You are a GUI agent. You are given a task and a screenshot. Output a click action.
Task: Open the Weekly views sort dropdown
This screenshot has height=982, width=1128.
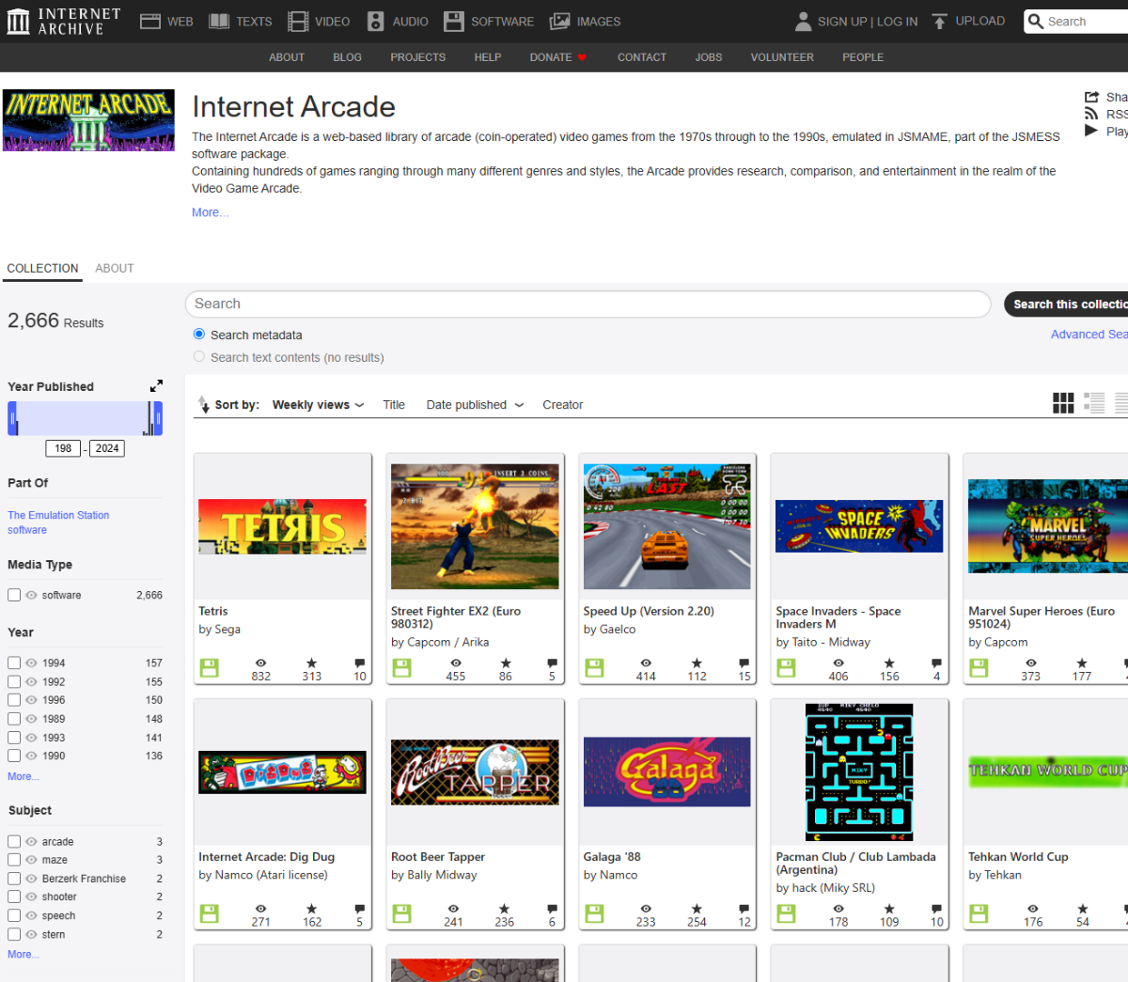click(x=318, y=405)
